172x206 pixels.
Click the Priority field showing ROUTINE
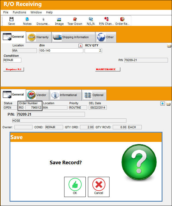78,108
